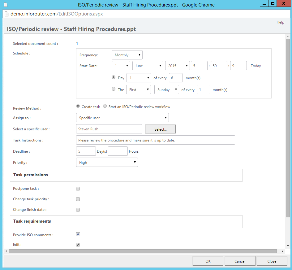This screenshot has height=270, width=292.
Task: Open the Priority dropdown set to High
Action: tap(107, 162)
